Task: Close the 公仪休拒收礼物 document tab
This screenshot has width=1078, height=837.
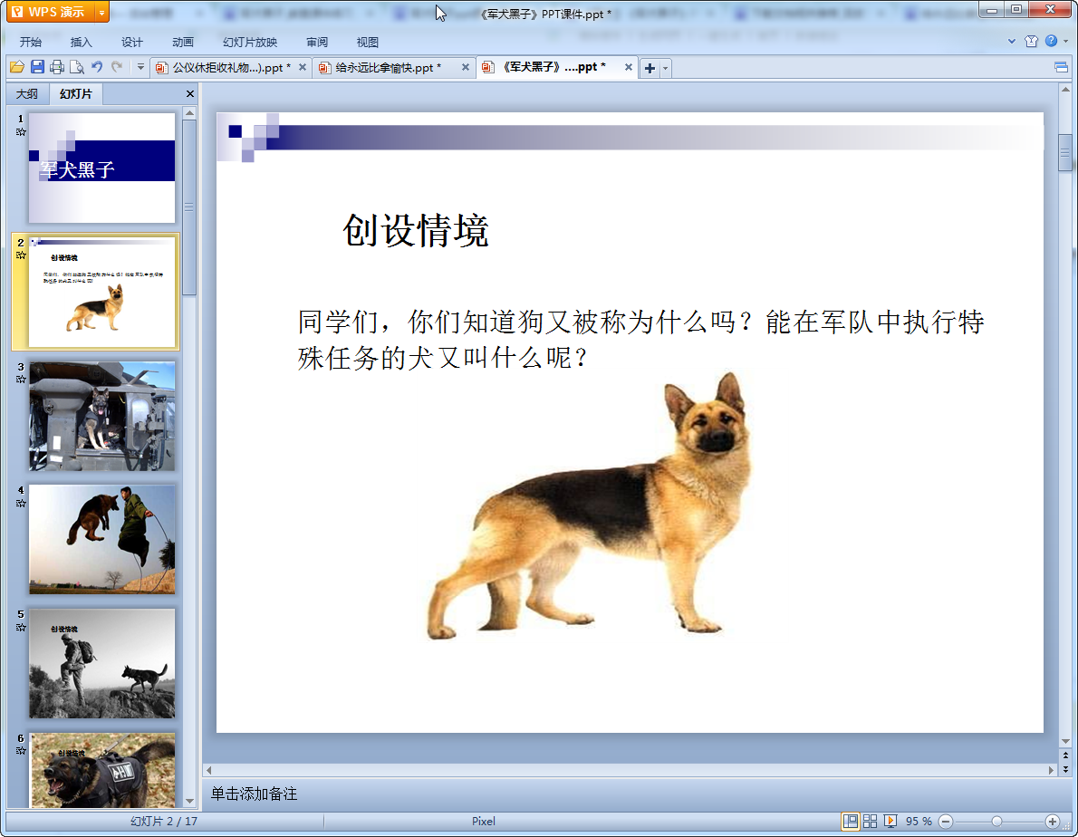Action: click(303, 67)
